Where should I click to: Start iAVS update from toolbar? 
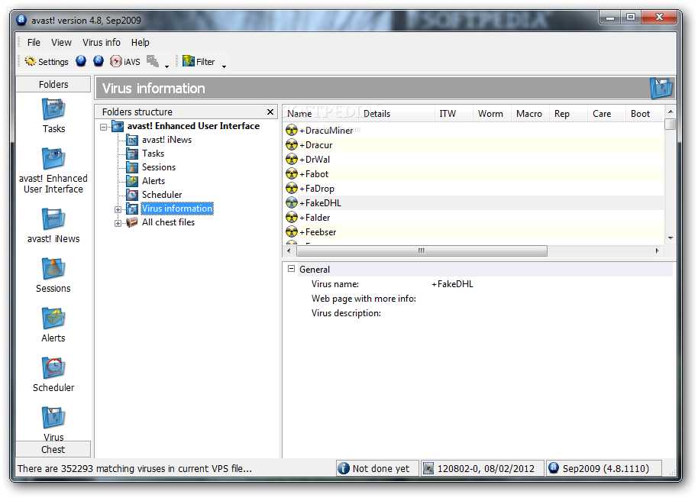click(125, 61)
